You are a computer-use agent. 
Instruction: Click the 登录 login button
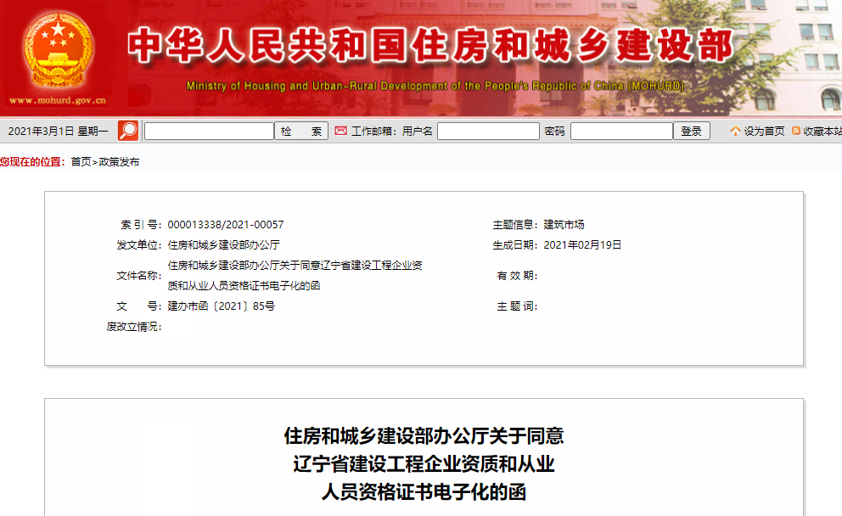[692, 131]
